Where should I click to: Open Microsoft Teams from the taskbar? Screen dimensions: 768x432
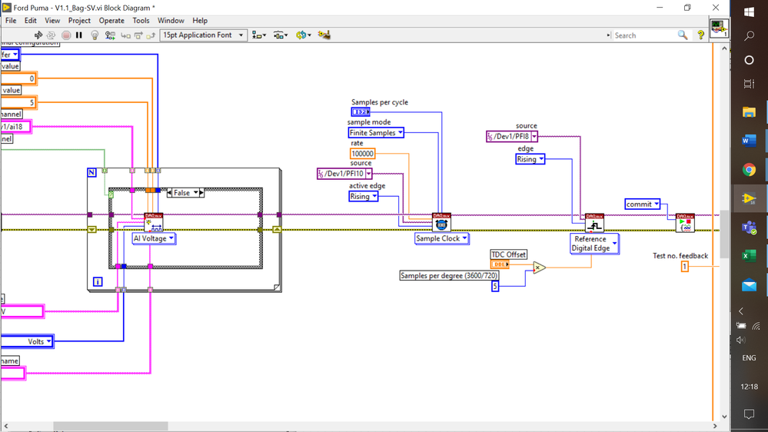point(749,228)
